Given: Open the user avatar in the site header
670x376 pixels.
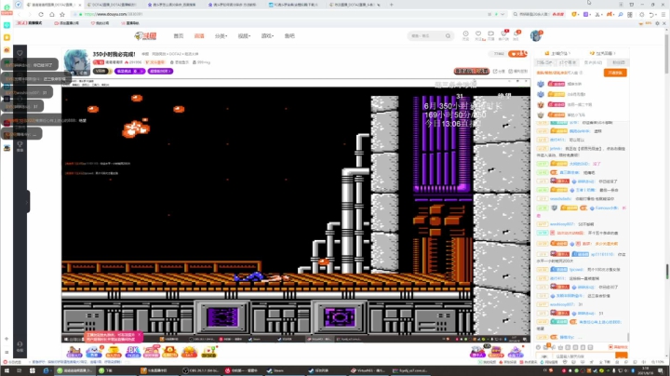Looking at the screenshot, I should click(x=536, y=35).
